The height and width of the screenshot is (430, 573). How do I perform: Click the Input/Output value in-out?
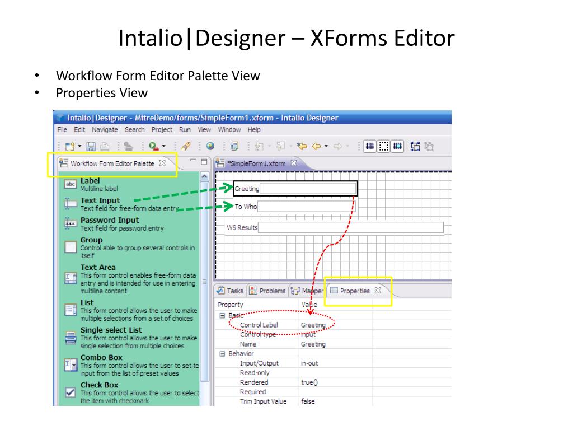coord(309,363)
